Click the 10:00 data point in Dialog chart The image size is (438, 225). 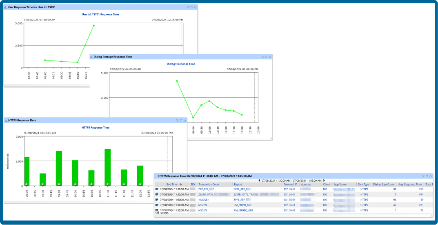point(209,101)
